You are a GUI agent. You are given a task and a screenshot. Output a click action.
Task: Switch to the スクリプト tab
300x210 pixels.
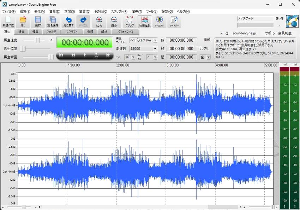click(x=72, y=32)
